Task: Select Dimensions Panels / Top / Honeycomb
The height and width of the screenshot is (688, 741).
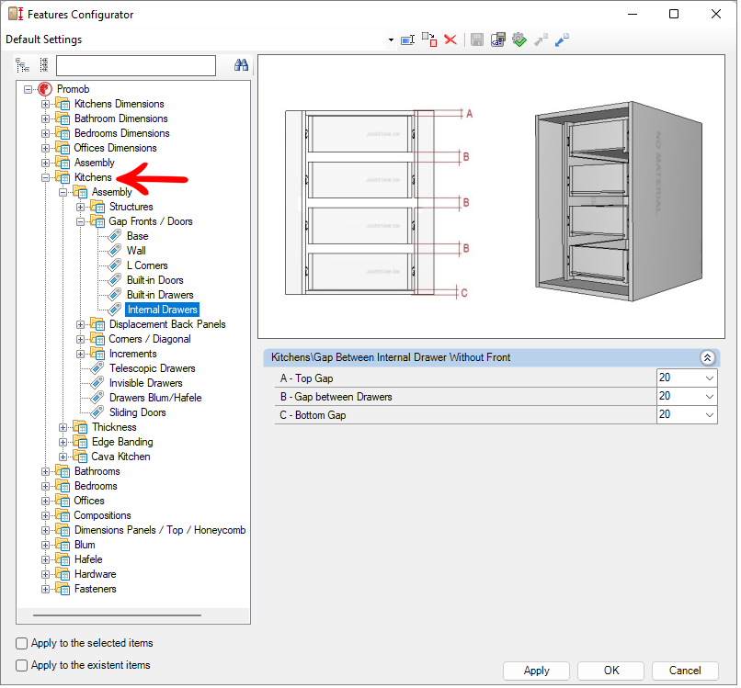Action: 160,530
